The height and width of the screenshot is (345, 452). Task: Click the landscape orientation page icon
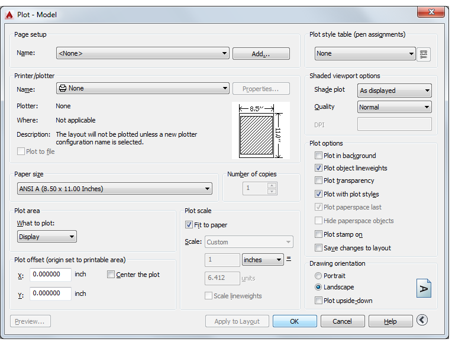424,288
